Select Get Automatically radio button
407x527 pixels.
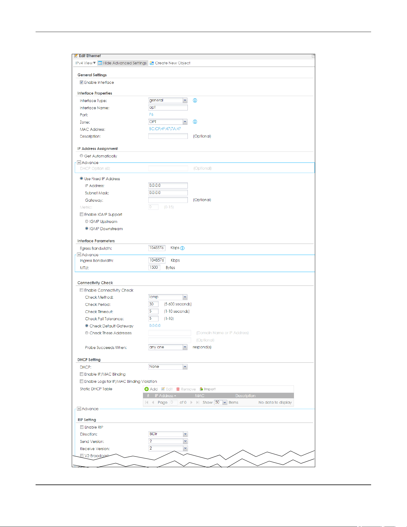pos(81,156)
